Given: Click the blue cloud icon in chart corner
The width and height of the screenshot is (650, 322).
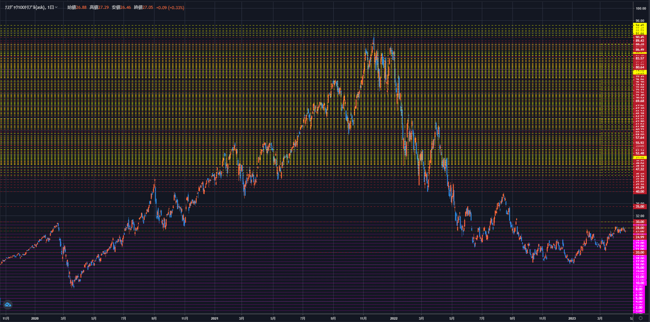Looking at the screenshot, I should click(7, 305).
